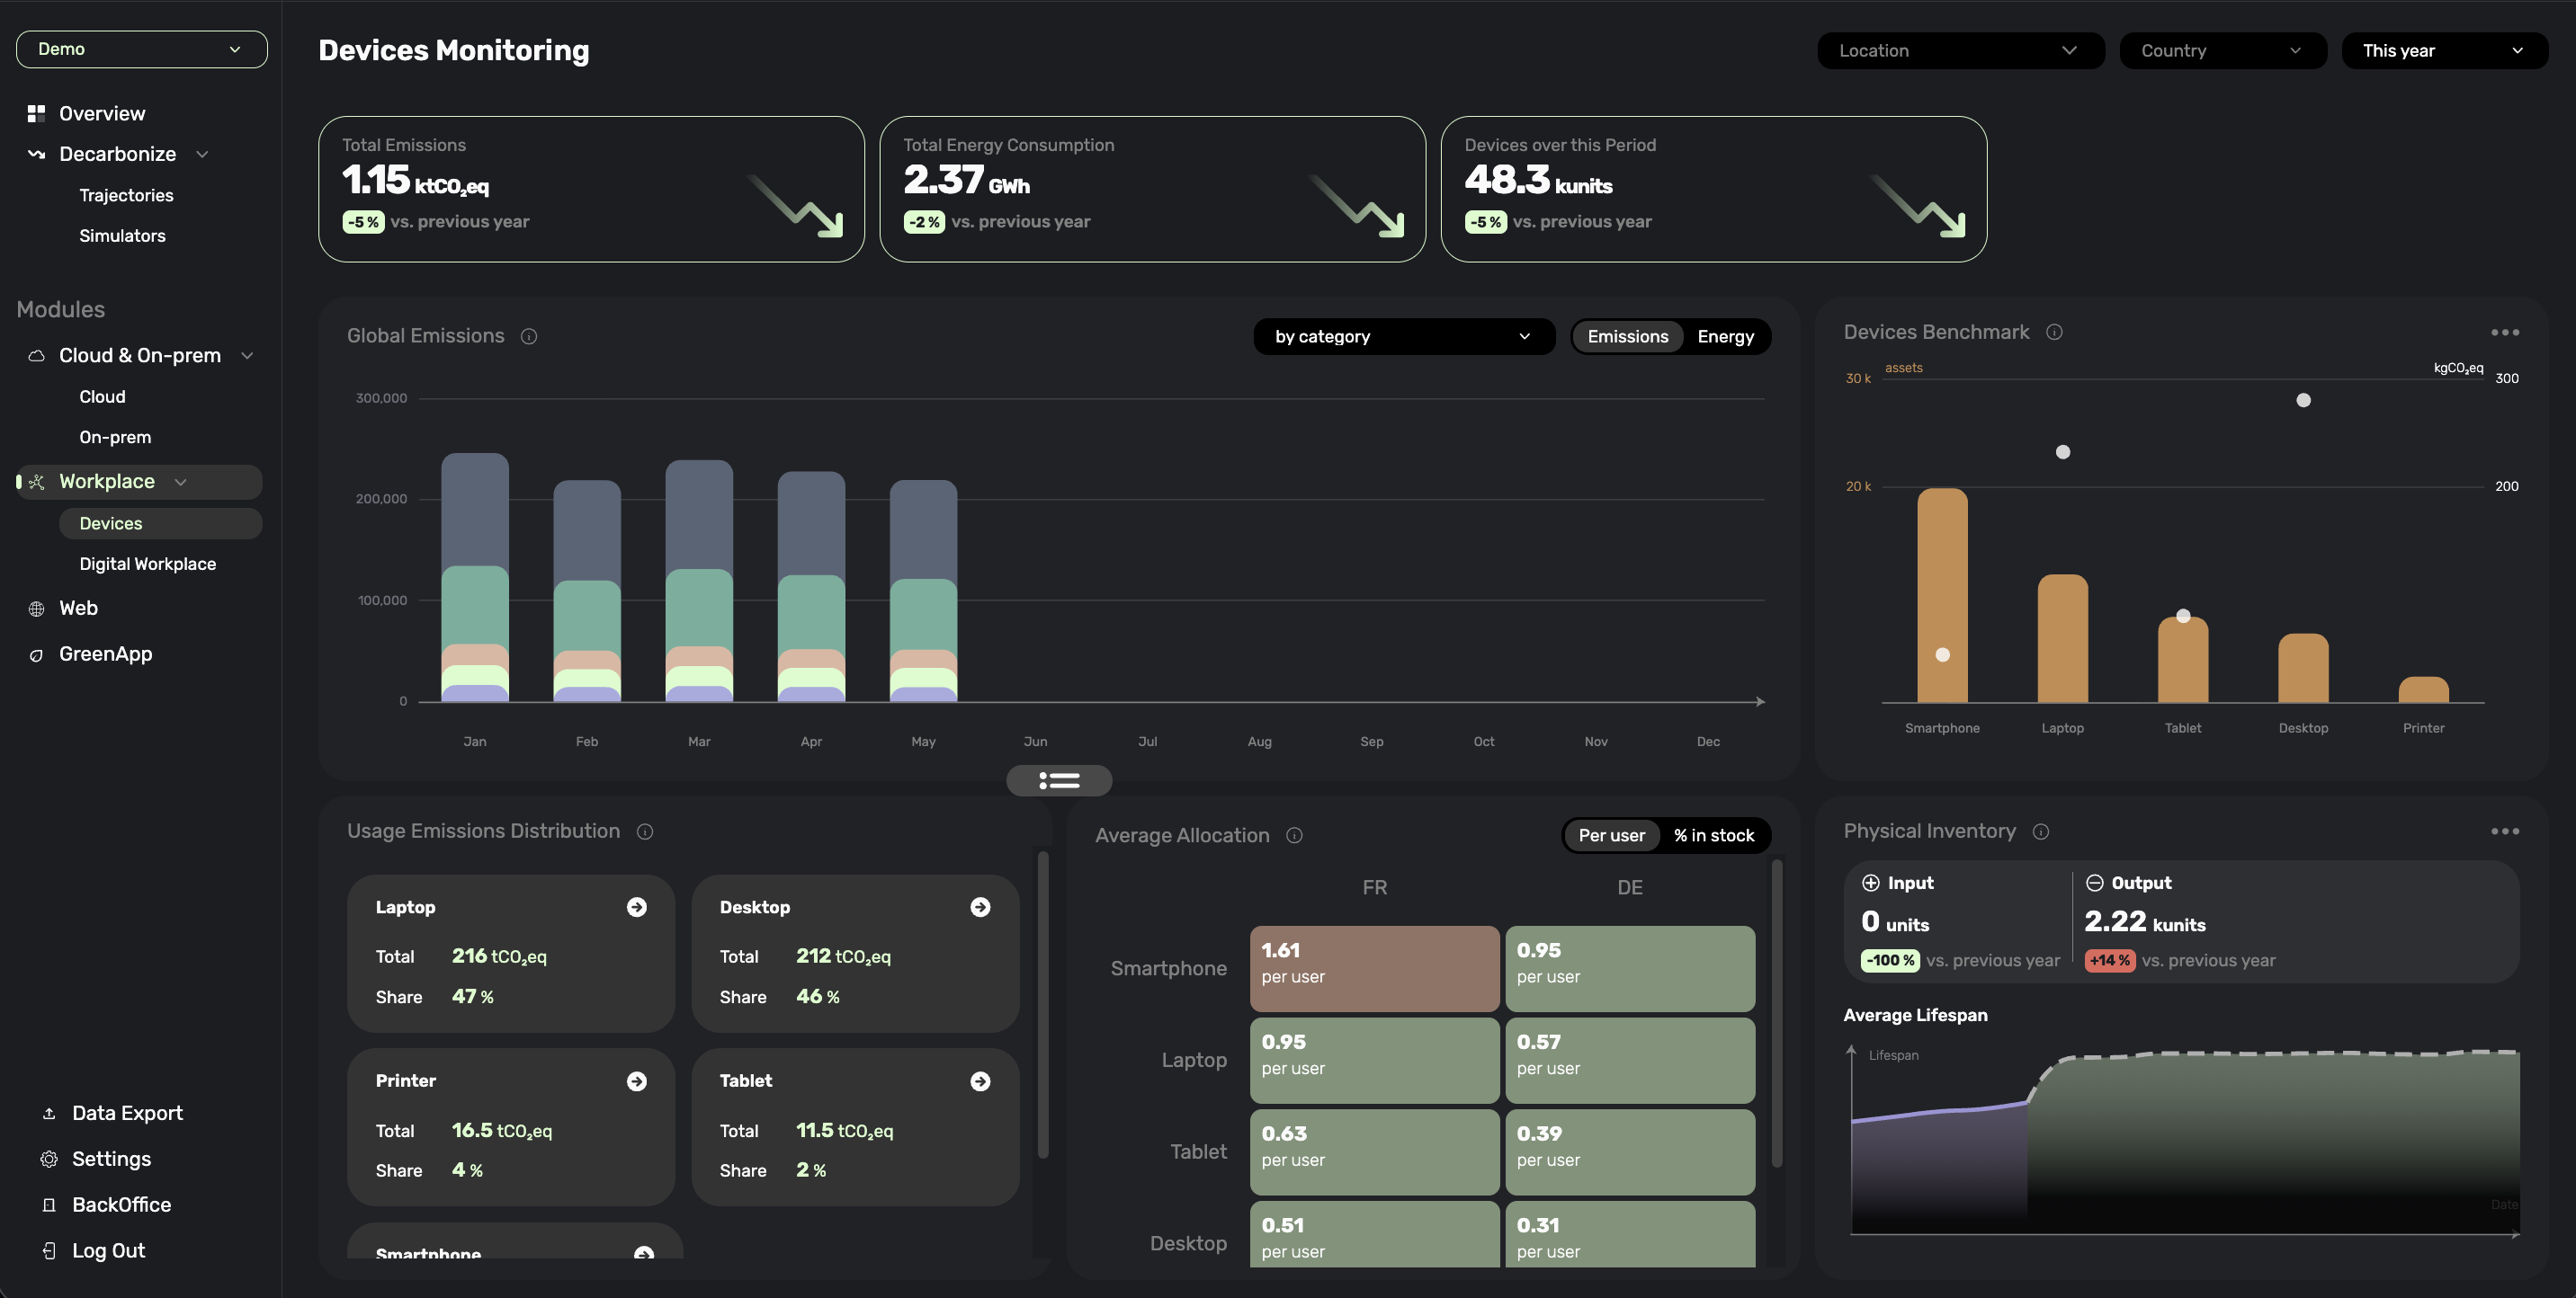Open the This year period dropdown
The width and height of the screenshot is (2576, 1298).
(2444, 51)
